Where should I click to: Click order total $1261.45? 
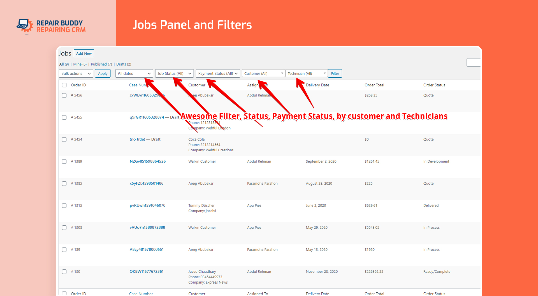[x=372, y=161]
